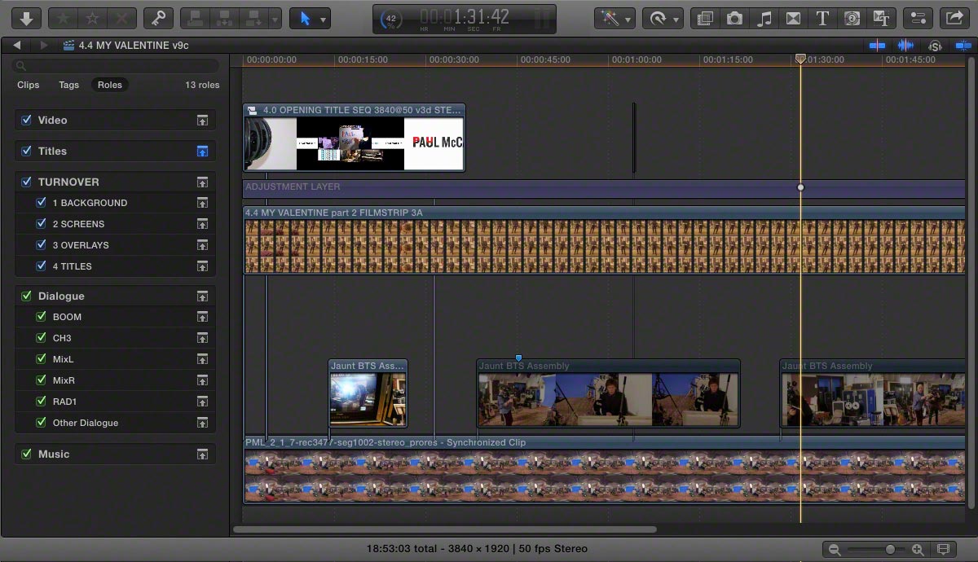Disable the 4 TITLES subrole checkbox
Viewport: 978px width, 562px height.
coord(42,266)
